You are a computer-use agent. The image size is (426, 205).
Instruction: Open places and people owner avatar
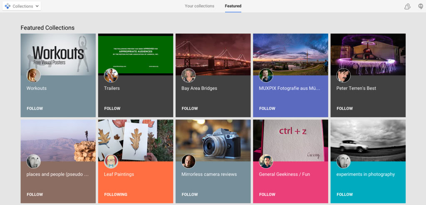pos(33,161)
